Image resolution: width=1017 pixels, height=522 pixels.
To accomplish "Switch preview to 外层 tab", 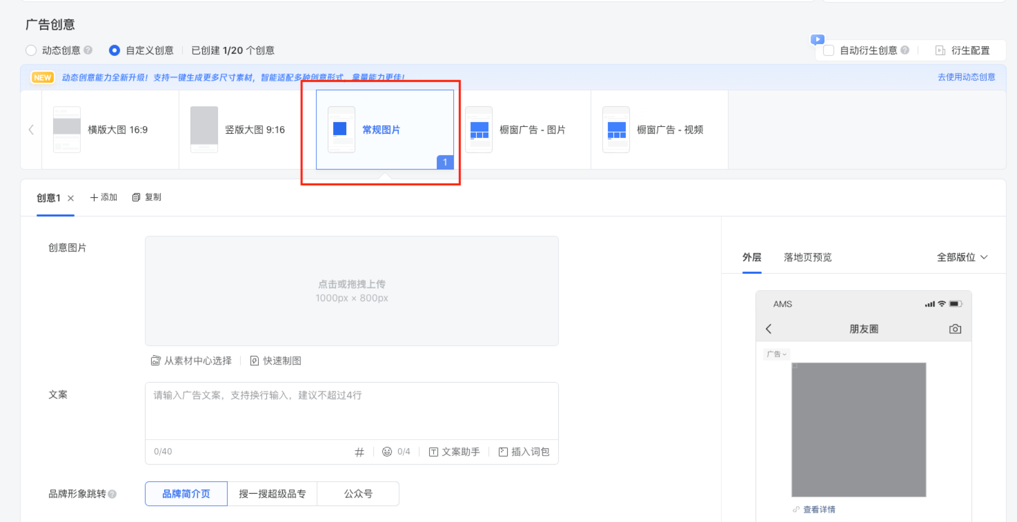I will pyautogui.click(x=752, y=257).
